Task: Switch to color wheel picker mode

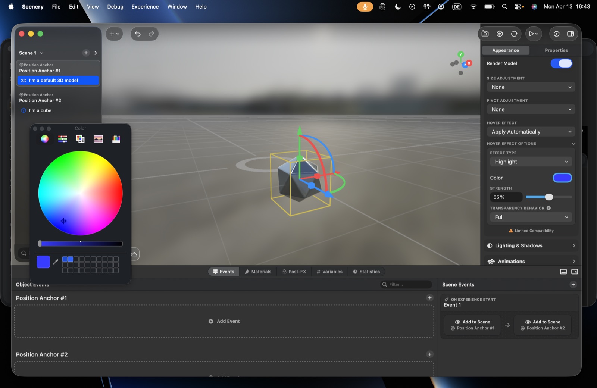Action: click(x=45, y=139)
